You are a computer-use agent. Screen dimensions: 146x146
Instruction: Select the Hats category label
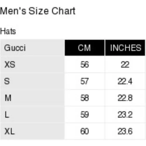(8, 31)
